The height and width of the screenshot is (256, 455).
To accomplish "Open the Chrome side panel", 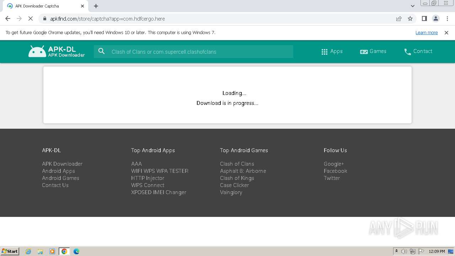I will [x=424, y=18].
